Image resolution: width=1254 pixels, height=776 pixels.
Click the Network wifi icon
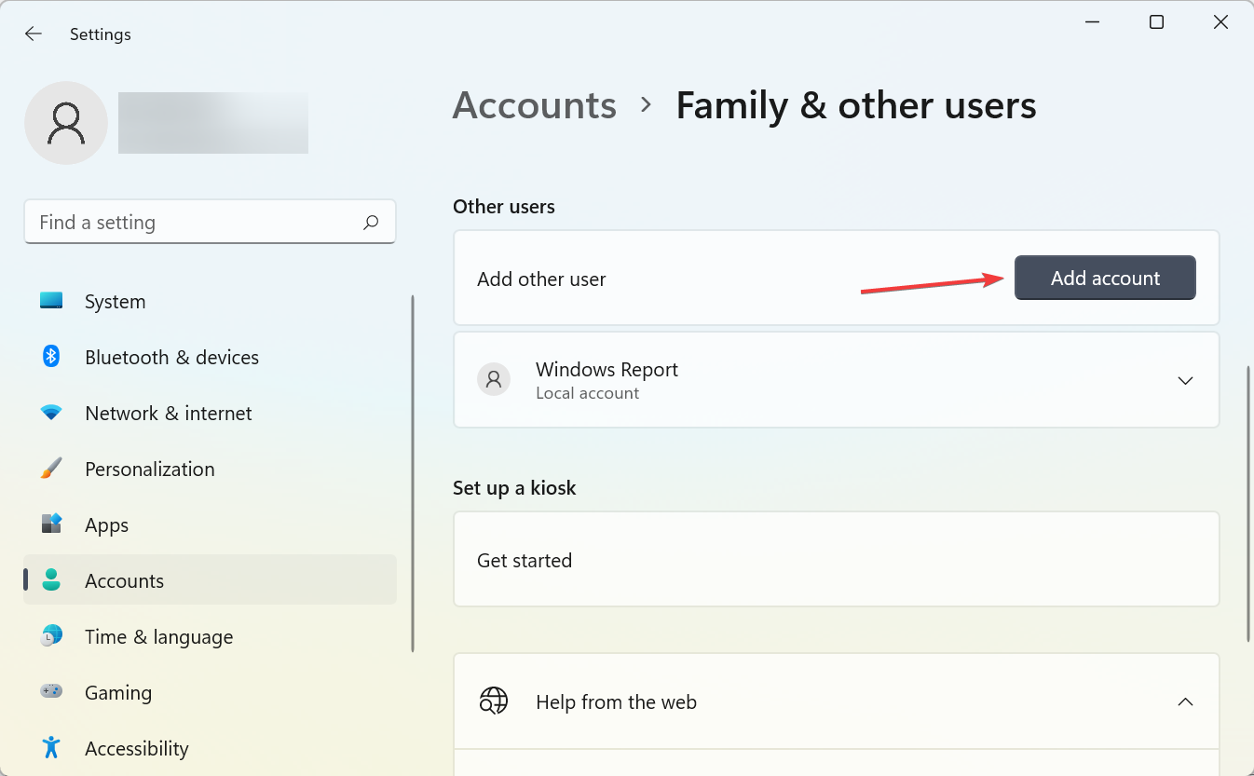click(x=51, y=413)
